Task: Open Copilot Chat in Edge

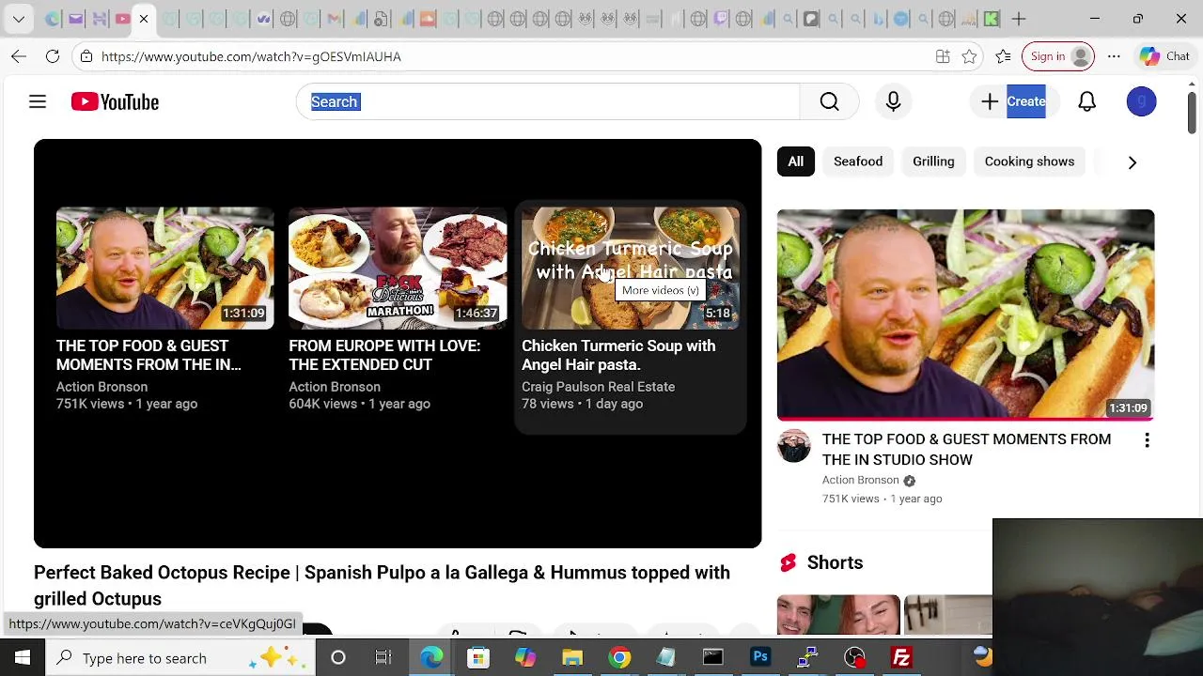Action: coord(1164,56)
